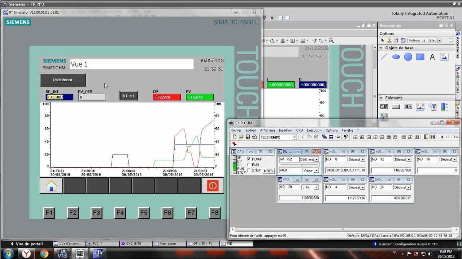Screen dimensions: 462x259
Task: Open the Insertion menu in PLCSIM
Action: pos(286,130)
